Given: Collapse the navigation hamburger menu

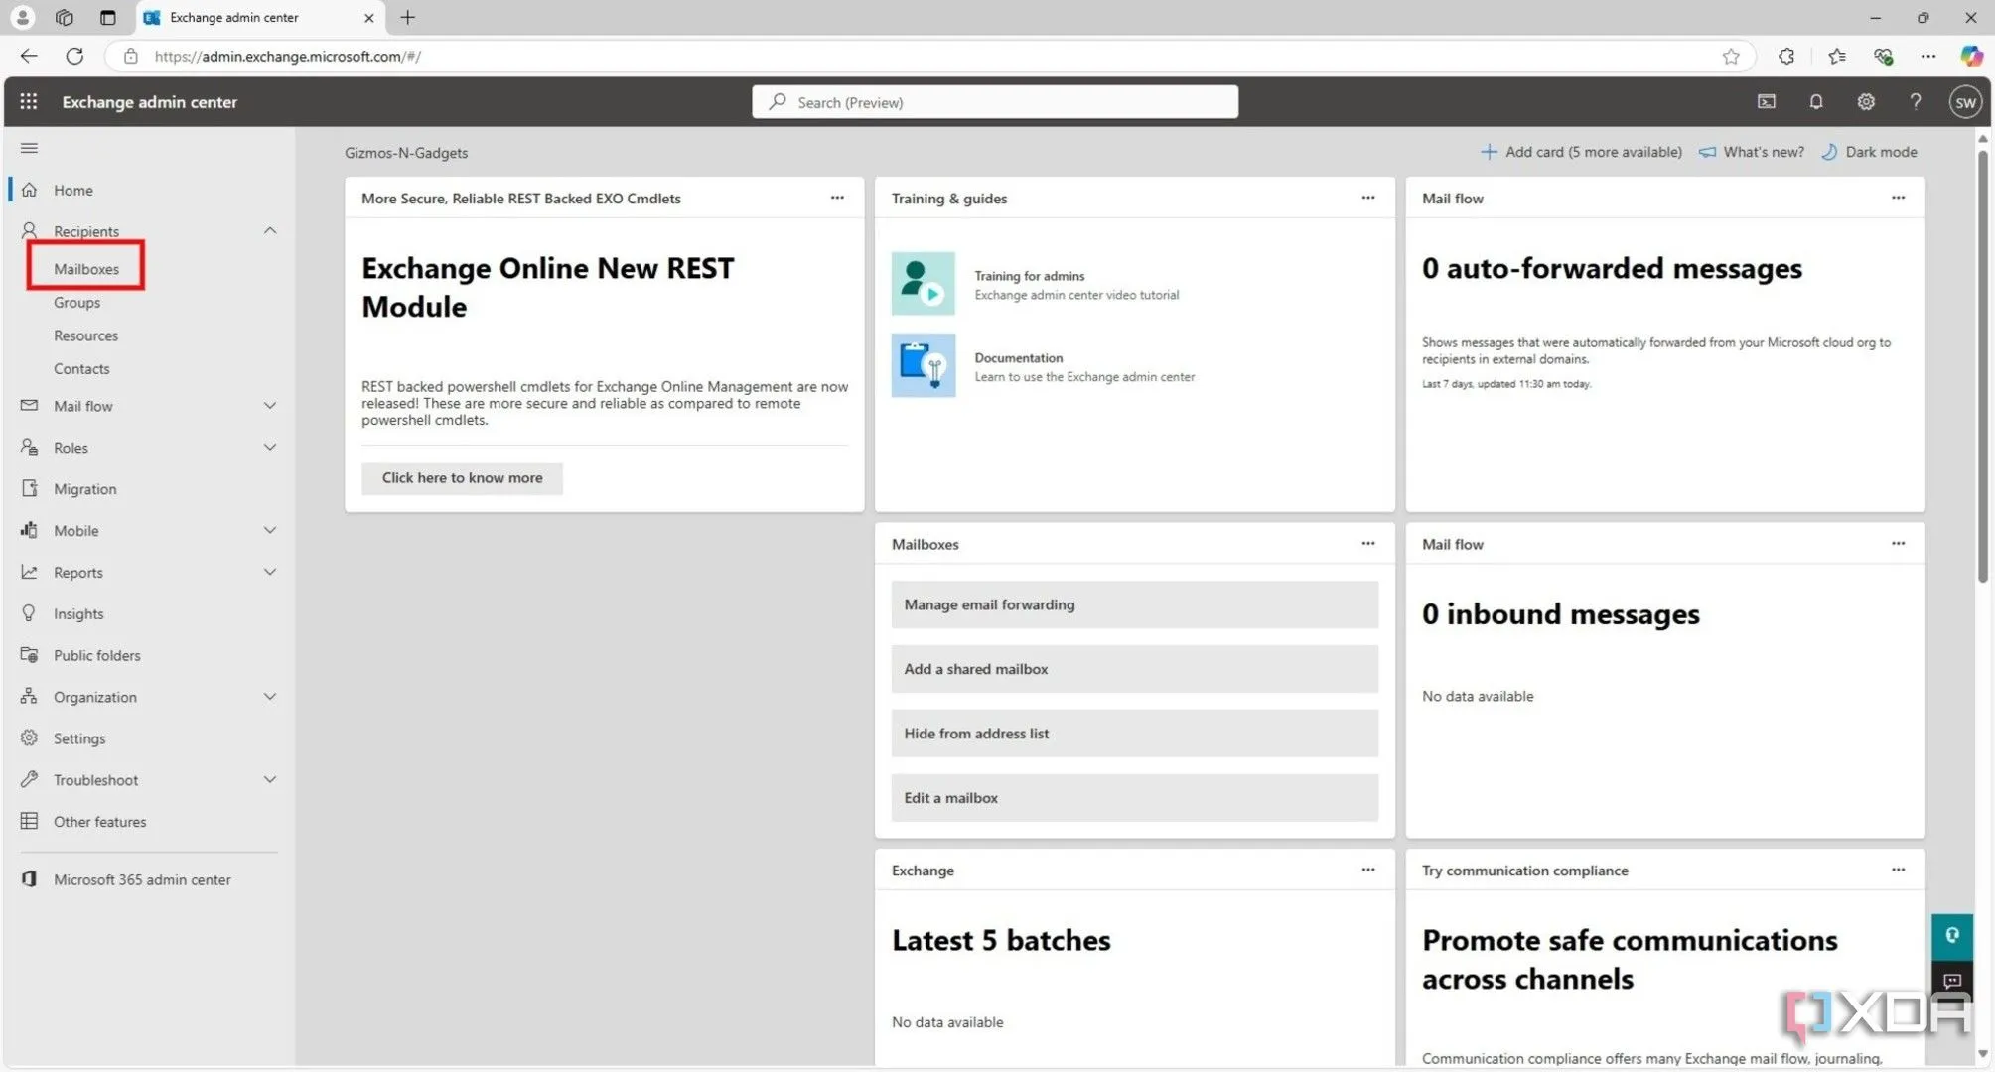Looking at the screenshot, I should tap(29, 148).
